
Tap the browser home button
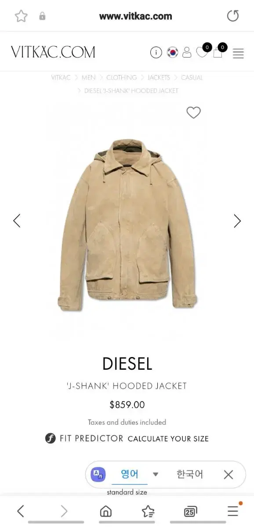106,511
